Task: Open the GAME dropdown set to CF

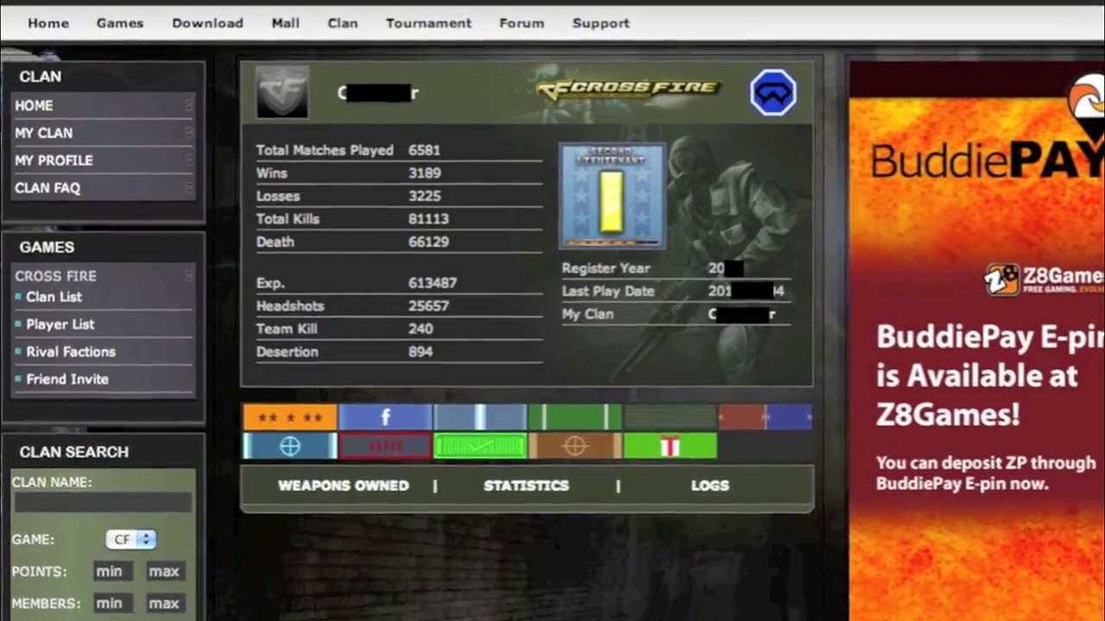Action: [x=130, y=540]
